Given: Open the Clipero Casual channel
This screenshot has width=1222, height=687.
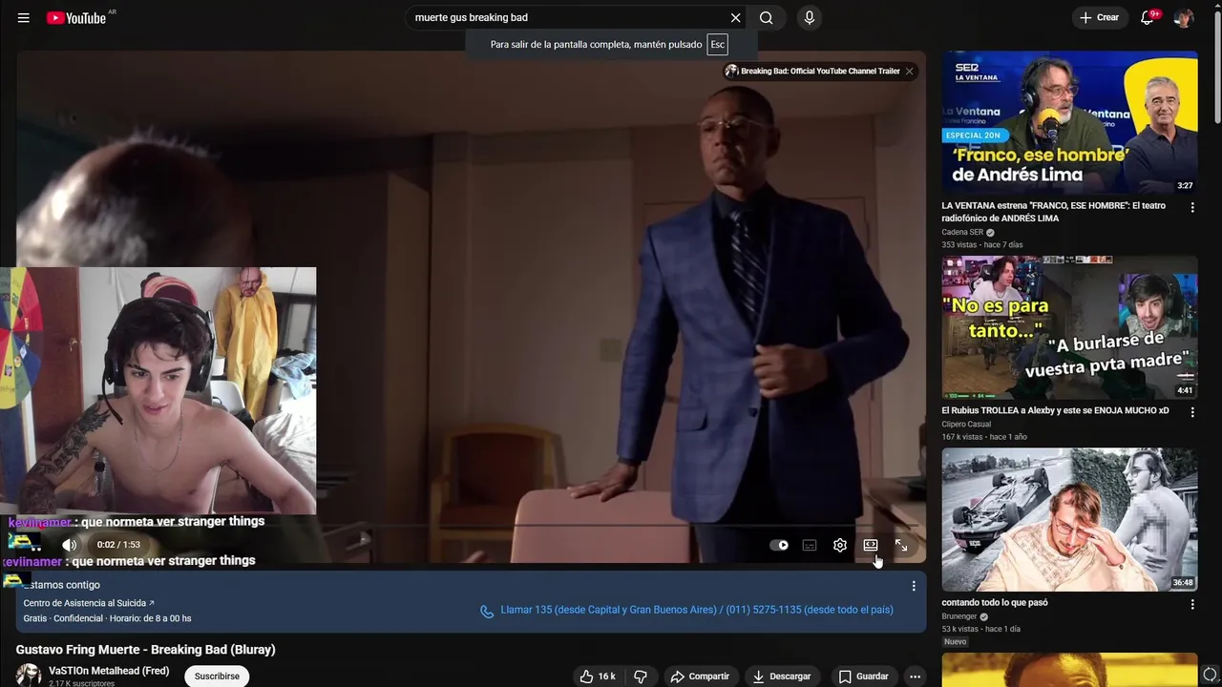Looking at the screenshot, I should point(966,424).
